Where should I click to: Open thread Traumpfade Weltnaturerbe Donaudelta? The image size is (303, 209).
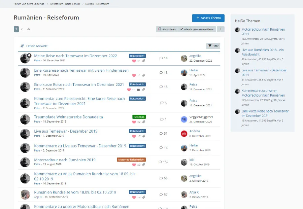(68, 117)
